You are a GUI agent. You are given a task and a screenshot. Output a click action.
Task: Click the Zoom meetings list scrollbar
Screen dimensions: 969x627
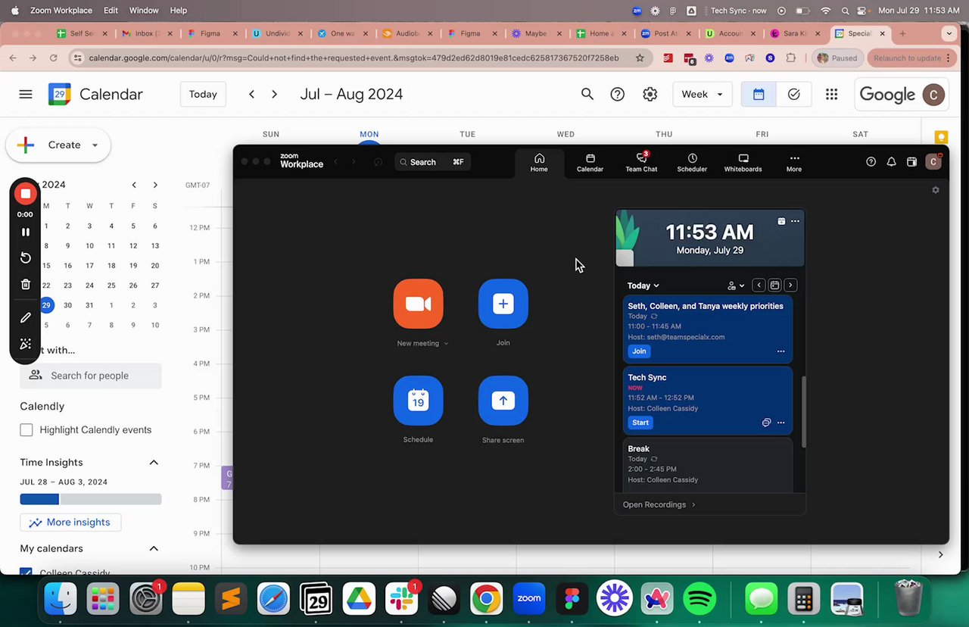point(802,411)
